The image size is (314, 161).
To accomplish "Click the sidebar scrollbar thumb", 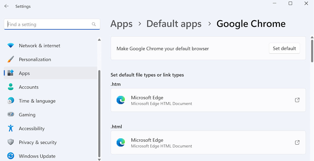I will pos(99,114).
